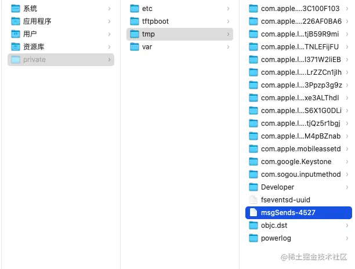Select the com.apple.mobileassetd folder name
The image size is (355, 269).
[300, 149]
